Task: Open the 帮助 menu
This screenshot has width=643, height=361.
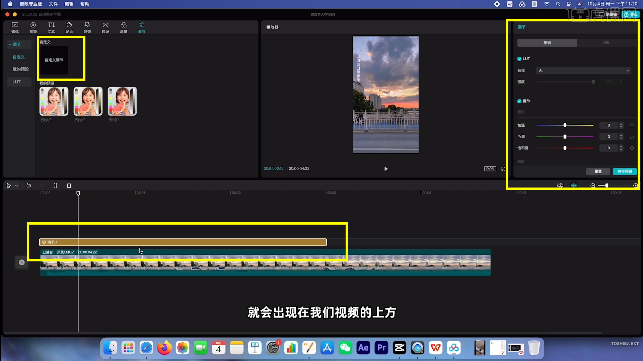Action: (x=85, y=4)
